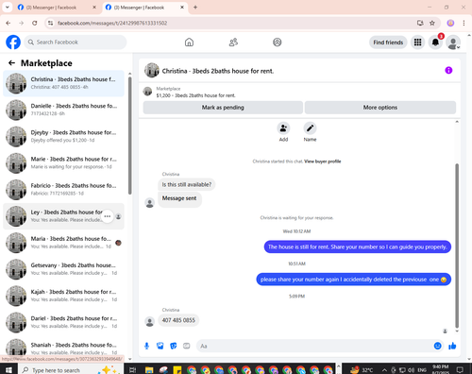Click the address bar URL

click(112, 23)
